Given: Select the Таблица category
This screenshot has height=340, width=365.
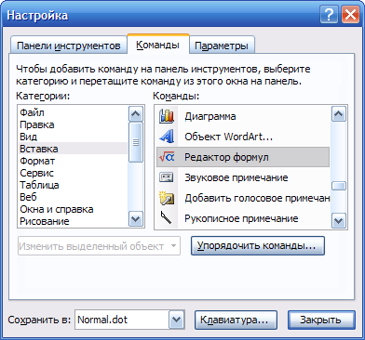Looking at the screenshot, I should (39, 185).
